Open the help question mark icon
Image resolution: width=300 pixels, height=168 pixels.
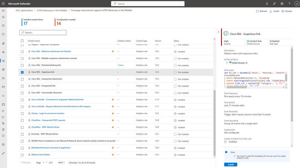(289, 4)
